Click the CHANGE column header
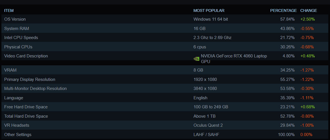Screen dimensions: 330x140 coord(308,10)
